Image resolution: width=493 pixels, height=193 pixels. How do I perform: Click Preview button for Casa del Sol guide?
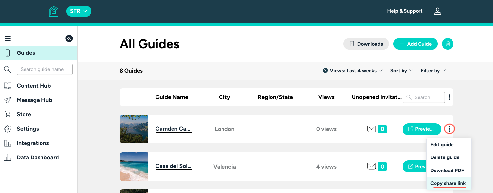coord(414,167)
